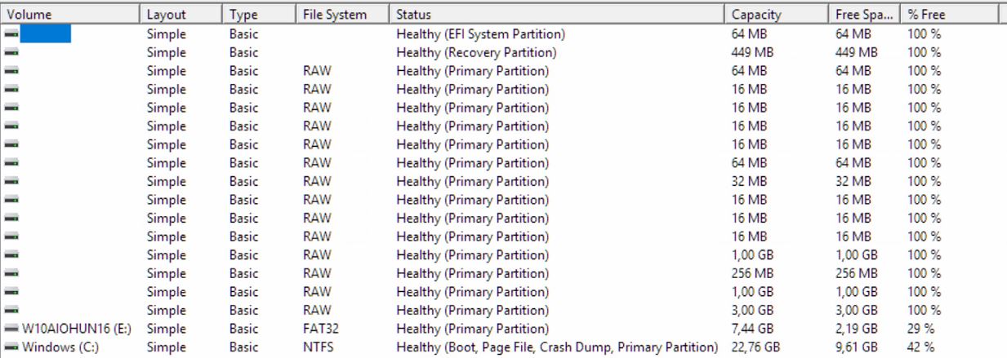Click the 'Healthy (Boot, Page File, Crash Dump, Primary Partition)' status
The height and width of the screenshot is (358, 1007).
pos(557,347)
